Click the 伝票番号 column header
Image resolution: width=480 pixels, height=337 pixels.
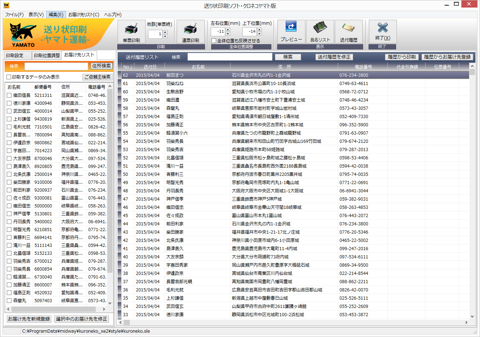coord(443,67)
